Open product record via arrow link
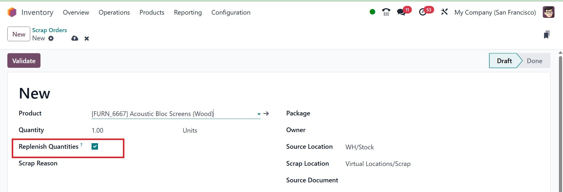The width and height of the screenshot is (563, 192). pyautogui.click(x=266, y=114)
